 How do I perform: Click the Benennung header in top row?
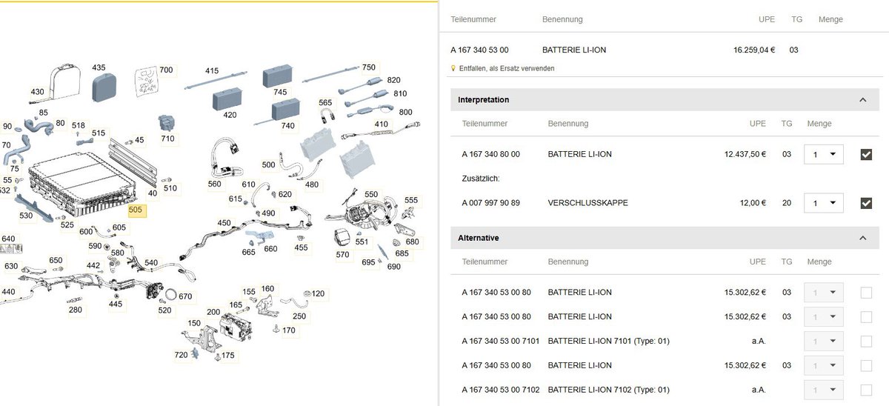tap(562, 19)
